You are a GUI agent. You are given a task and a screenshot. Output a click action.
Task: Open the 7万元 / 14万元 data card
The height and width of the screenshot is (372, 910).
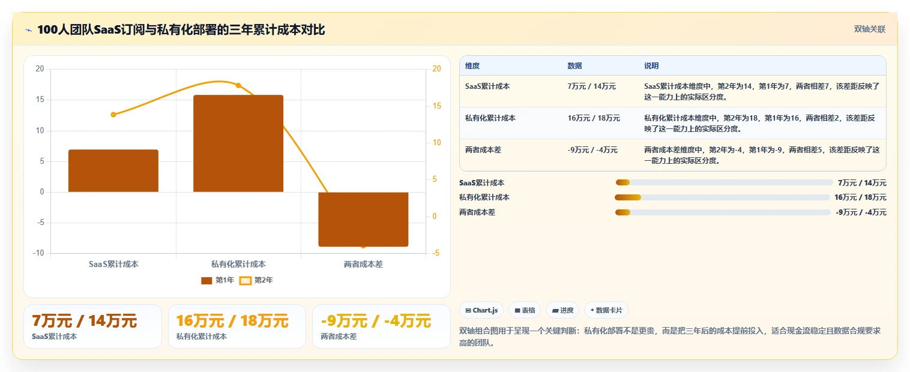click(x=92, y=326)
